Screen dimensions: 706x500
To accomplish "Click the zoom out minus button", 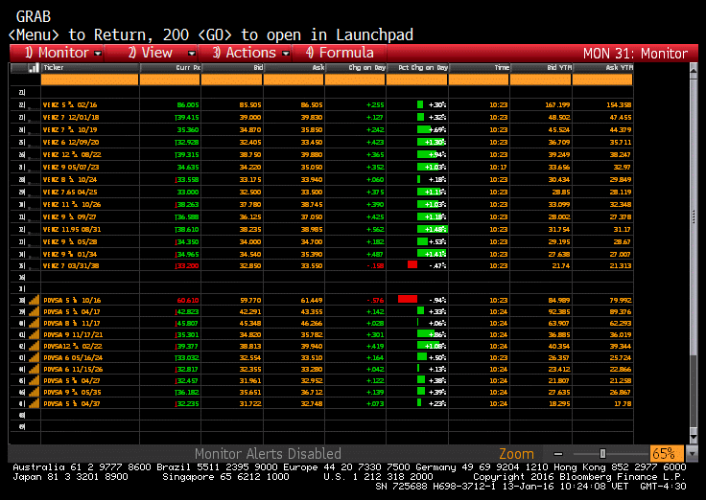I will tap(558, 454).
